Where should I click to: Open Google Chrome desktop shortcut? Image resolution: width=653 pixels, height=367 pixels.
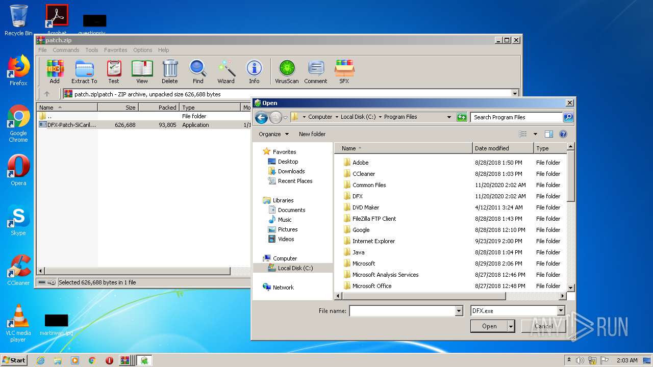click(18, 123)
